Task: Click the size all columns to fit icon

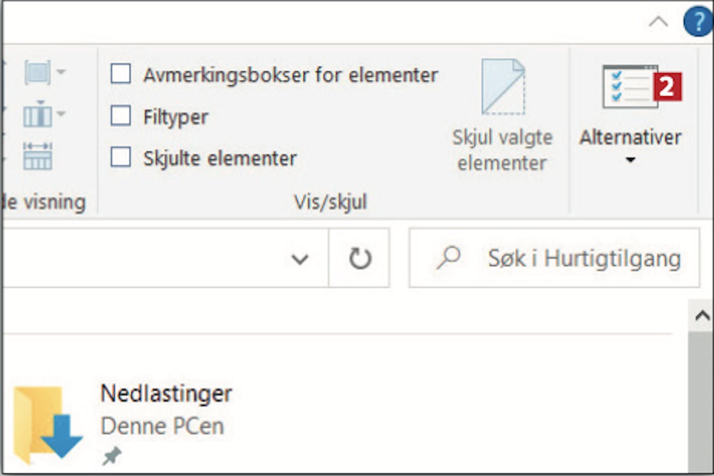Action: pyautogui.click(x=38, y=156)
